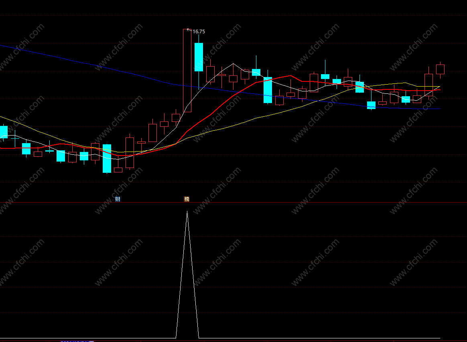Open the orange 榜 ranking list marker

pyautogui.click(x=187, y=199)
